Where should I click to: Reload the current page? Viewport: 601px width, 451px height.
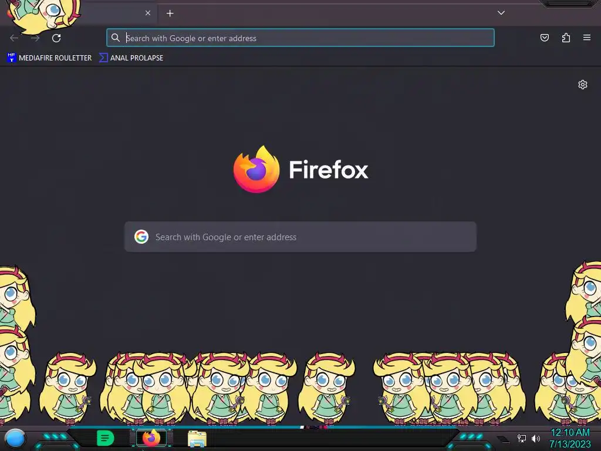coord(56,38)
